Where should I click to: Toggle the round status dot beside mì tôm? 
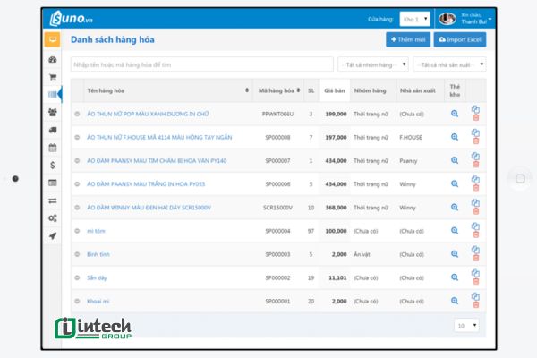click(78, 231)
